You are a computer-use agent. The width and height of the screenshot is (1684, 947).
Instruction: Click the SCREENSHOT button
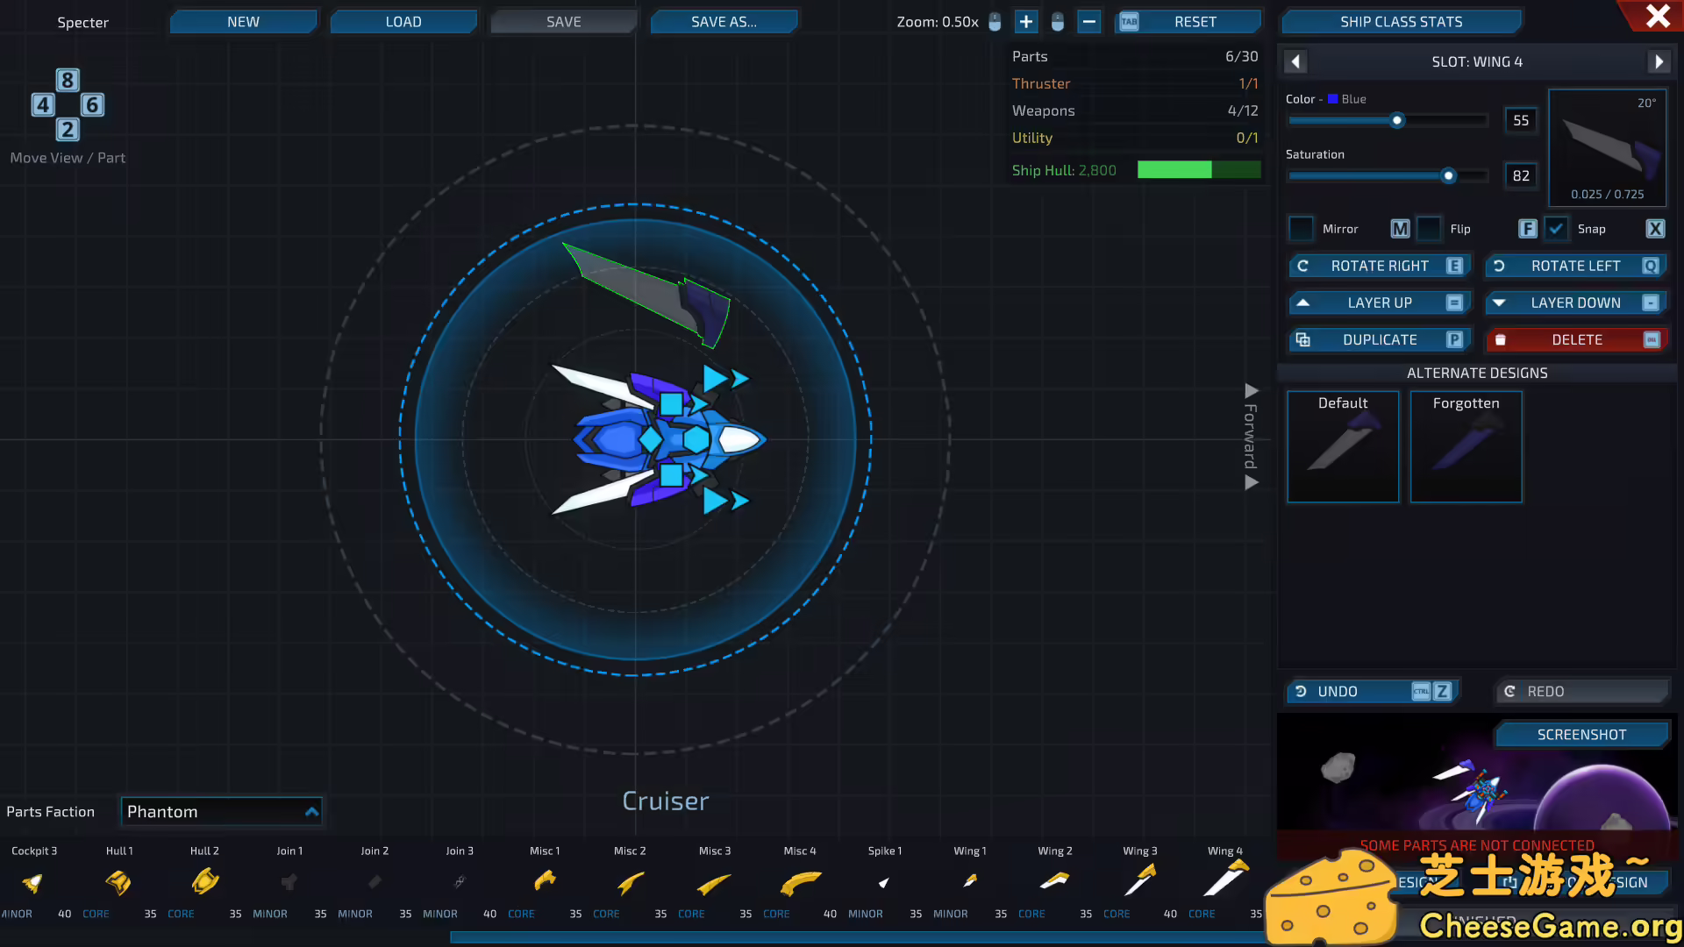click(1581, 735)
